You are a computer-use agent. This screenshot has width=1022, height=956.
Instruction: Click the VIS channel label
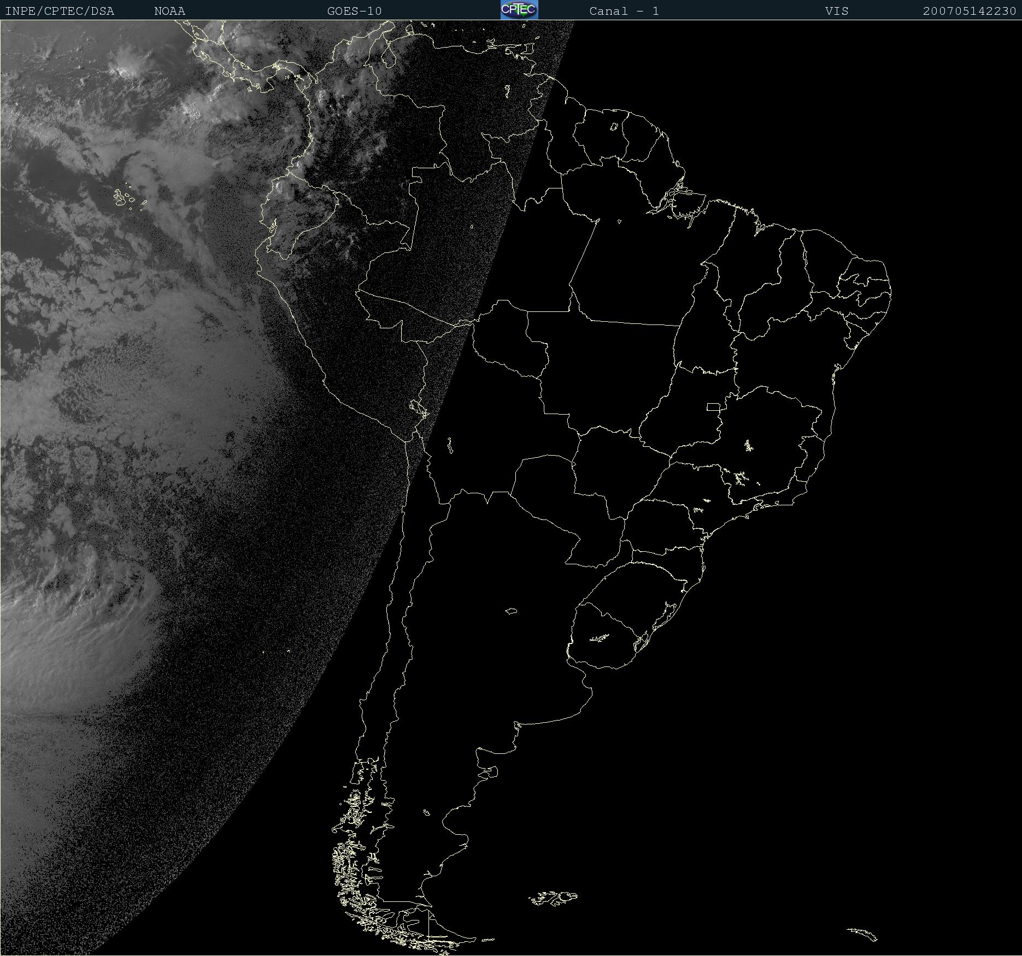point(837,11)
